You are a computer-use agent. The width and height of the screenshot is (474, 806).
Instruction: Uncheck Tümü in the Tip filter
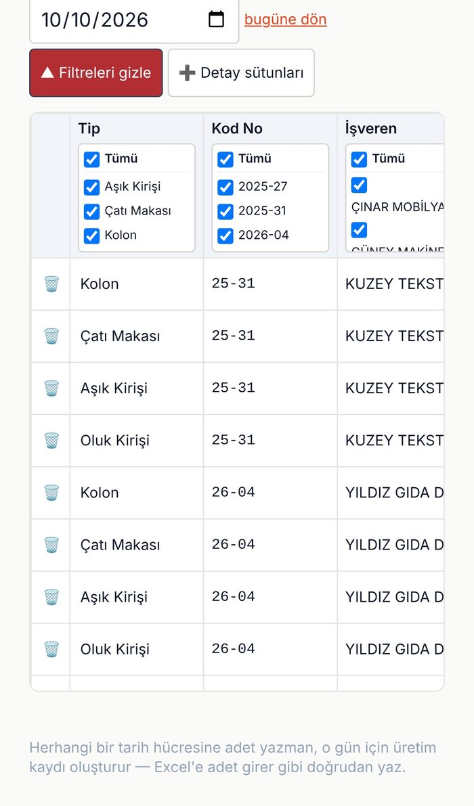(91, 159)
